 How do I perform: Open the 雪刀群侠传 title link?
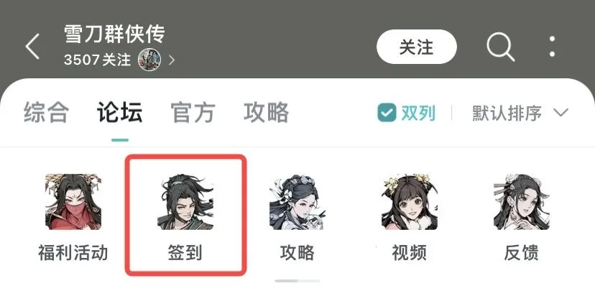pyautogui.click(x=114, y=34)
